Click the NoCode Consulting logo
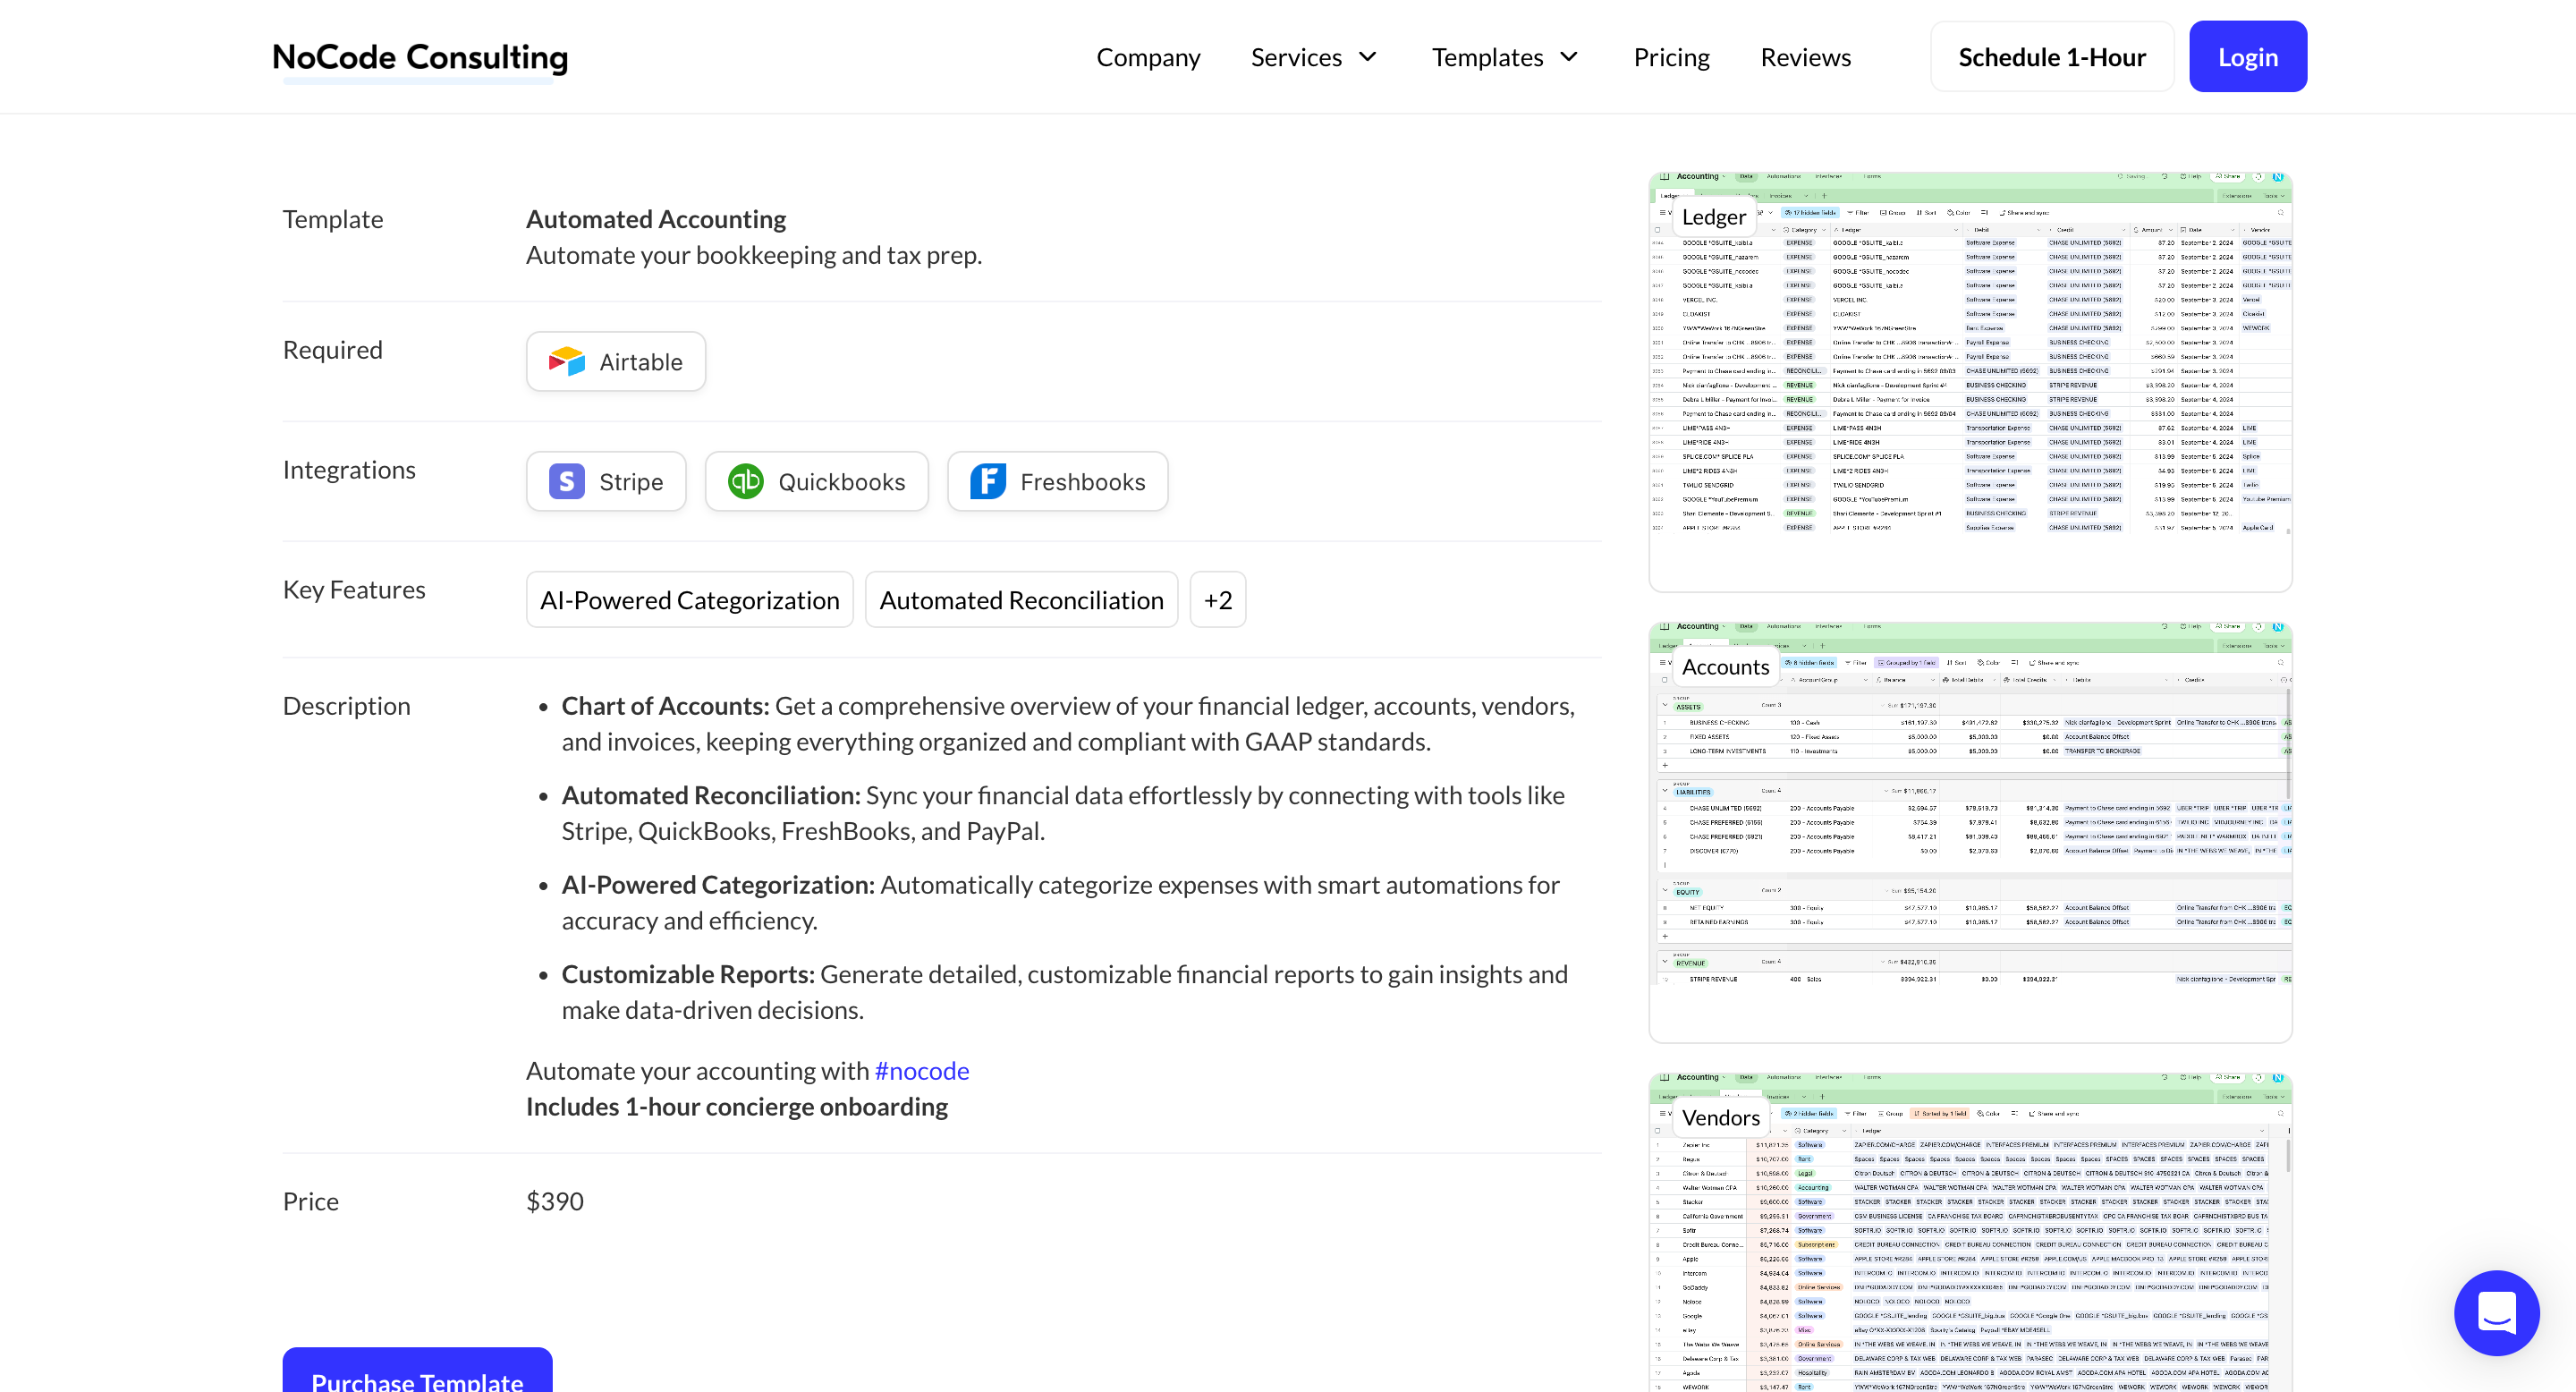 pos(420,58)
